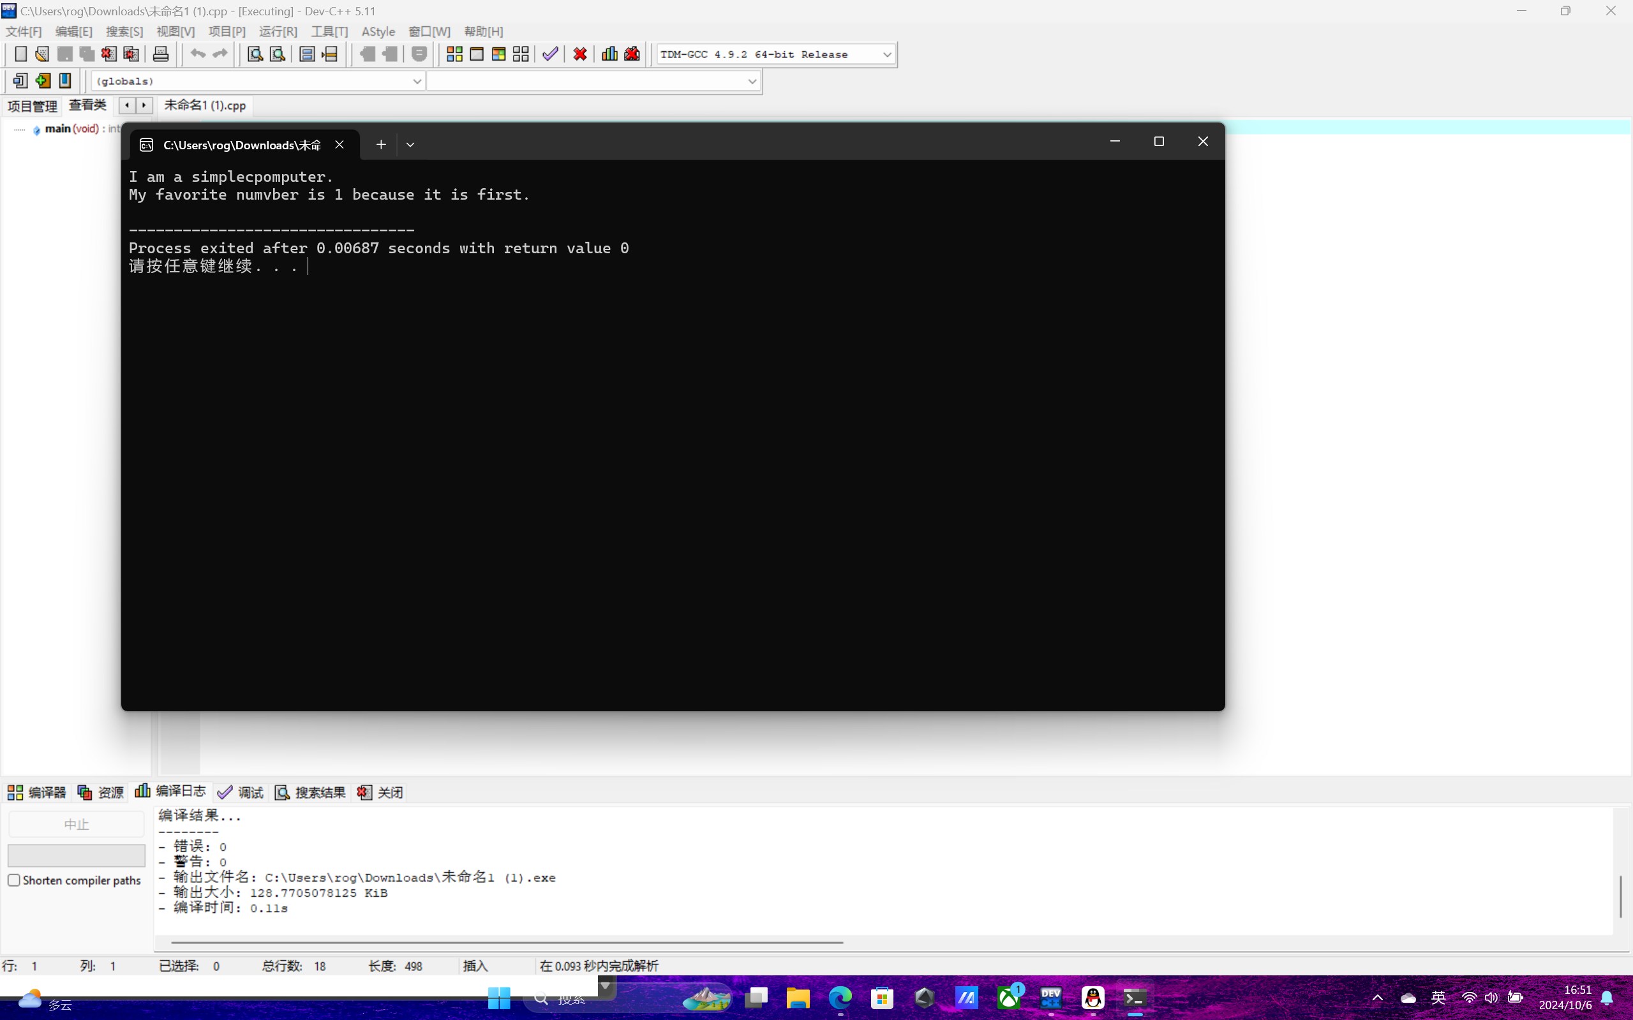This screenshot has height=1020, width=1633.
Task: Click the Run program toolbar icon
Action: click(477, 54)
